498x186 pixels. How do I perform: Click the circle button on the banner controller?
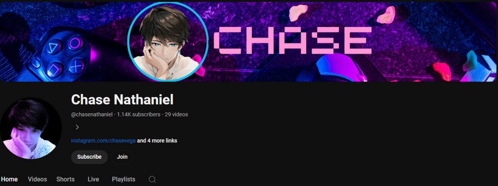(76, 42)
